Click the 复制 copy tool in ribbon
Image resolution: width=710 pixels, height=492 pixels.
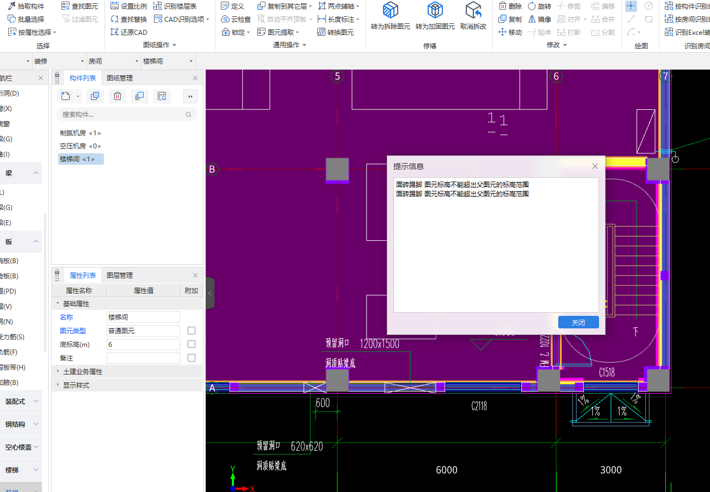(x=510, y=19)
